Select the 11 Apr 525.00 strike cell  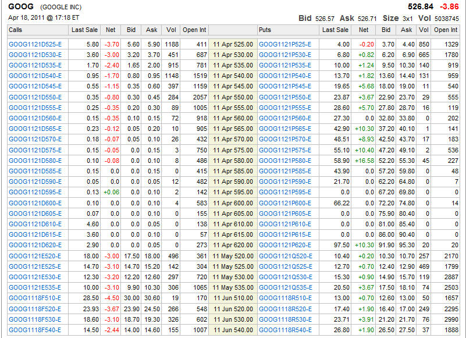pos(233,44)
